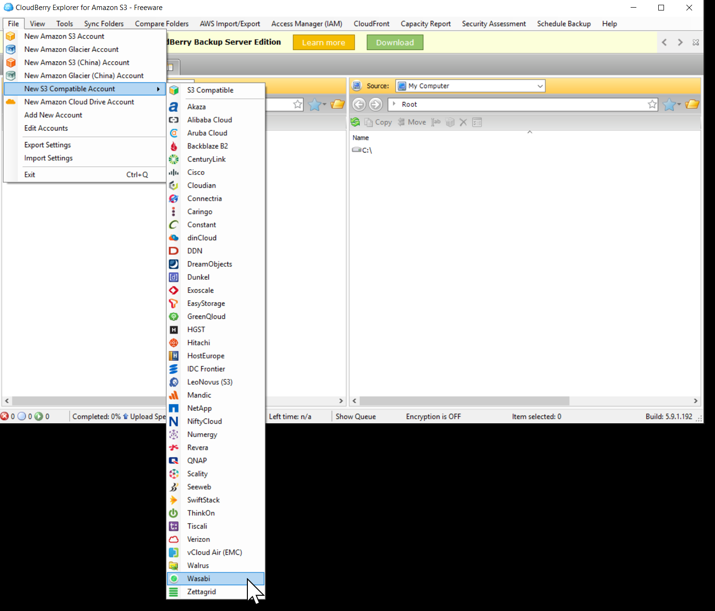The width and height of the screenshot is (715, 611).
Task: Click the DreamObjects icon
Action: pos(174,264)
